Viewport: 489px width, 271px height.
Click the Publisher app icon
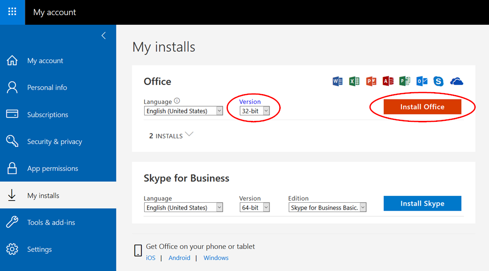tap(405, 81)
